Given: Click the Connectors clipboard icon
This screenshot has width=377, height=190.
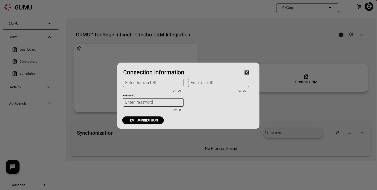Looking at the screenshot, I should 15,61.
